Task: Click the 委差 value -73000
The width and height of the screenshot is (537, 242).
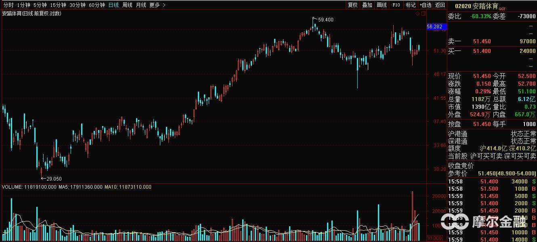Action: (527, 17)
